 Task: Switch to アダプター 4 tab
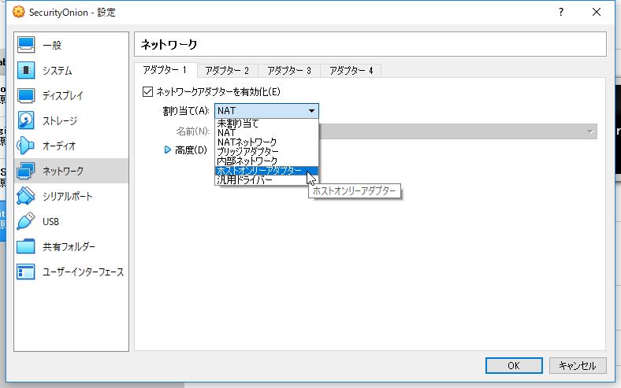[351, 71]
